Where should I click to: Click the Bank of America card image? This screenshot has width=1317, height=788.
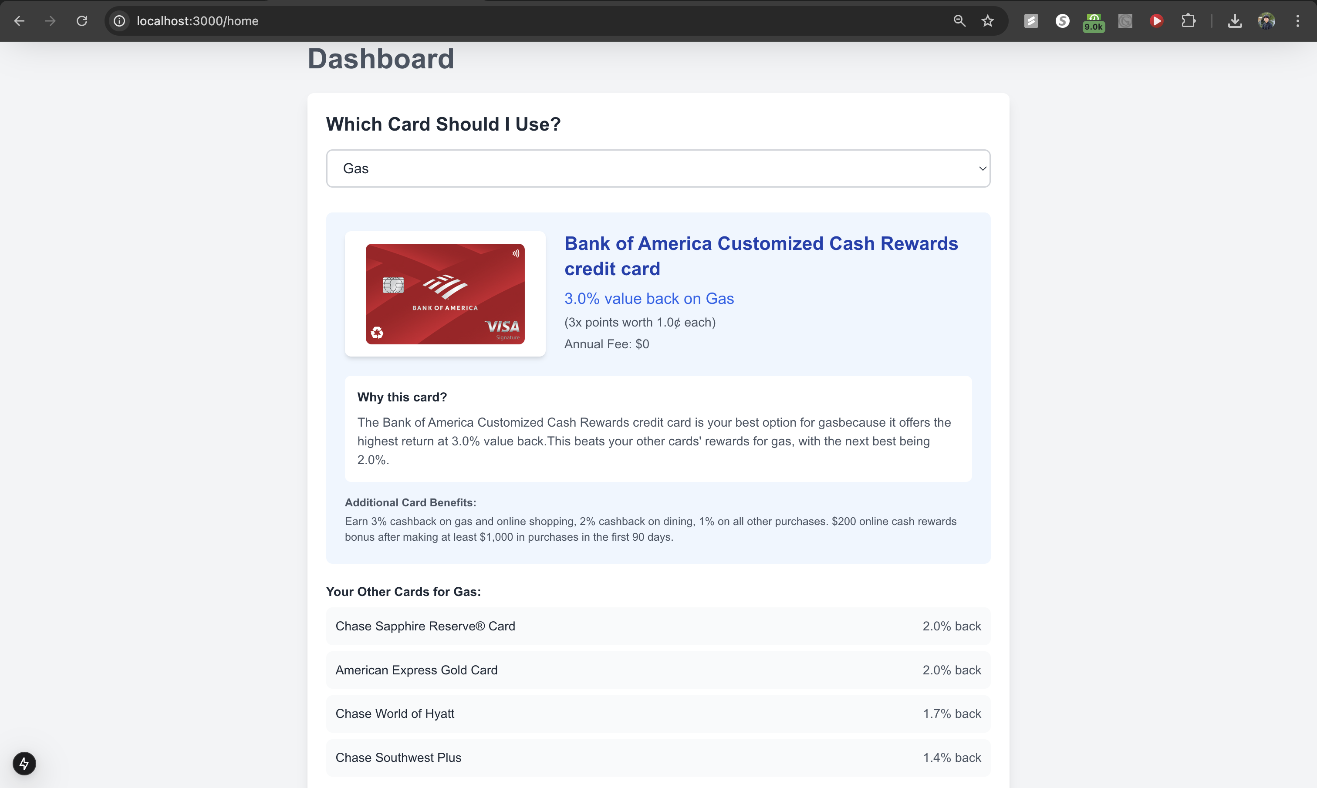click(445, 293)
